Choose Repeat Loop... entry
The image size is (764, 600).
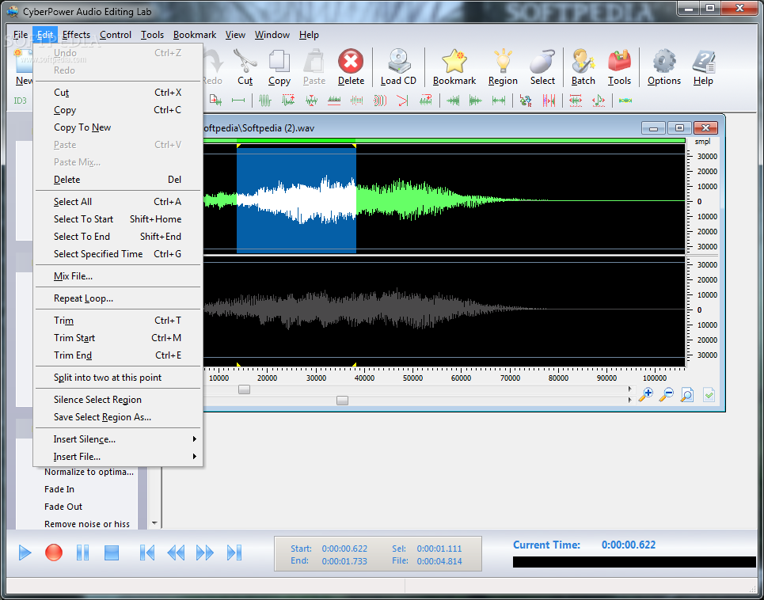pyautogui.click(x=117, y=298)
